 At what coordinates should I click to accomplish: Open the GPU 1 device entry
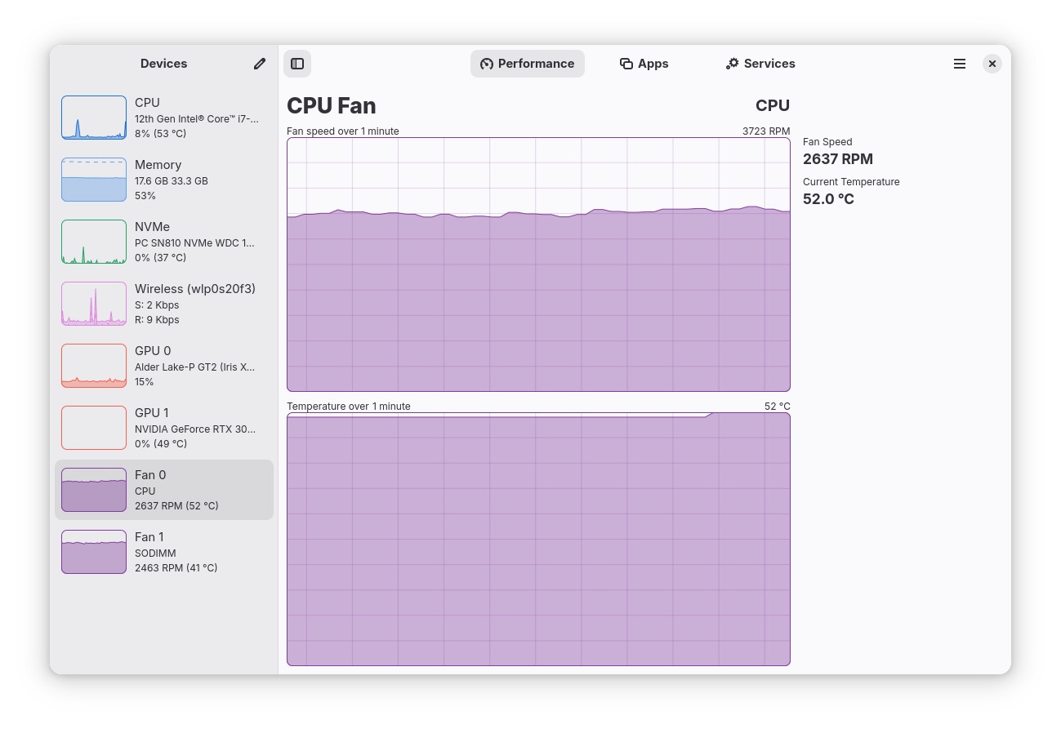click(x=164, y=428)
